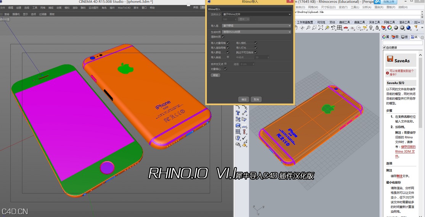Open the 网格(M) menu in Rhino
The image size is (425, 217).
coord(313,7)
